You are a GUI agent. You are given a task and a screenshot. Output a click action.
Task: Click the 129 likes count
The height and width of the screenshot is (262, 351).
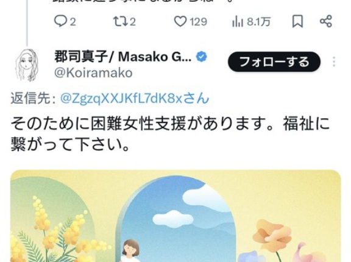click(198, 22)
